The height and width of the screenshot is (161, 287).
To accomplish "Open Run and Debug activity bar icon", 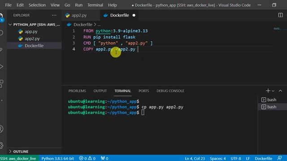I will [x=1, y=67].
